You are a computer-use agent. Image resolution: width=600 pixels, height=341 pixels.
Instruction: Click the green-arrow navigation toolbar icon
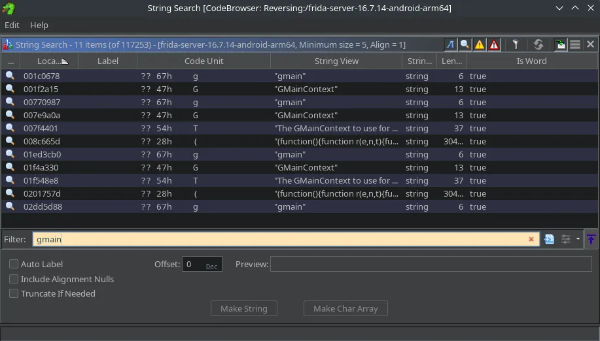click(x=561, y=44)
